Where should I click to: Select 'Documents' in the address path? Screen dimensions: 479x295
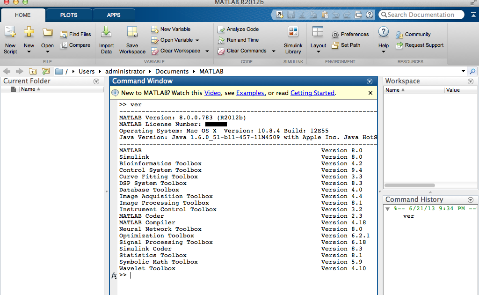pyautogui.click(x=172, y=71)
